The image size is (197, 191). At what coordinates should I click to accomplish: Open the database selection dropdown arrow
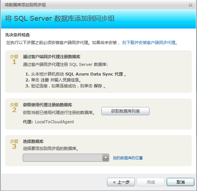tap(106, 158)
